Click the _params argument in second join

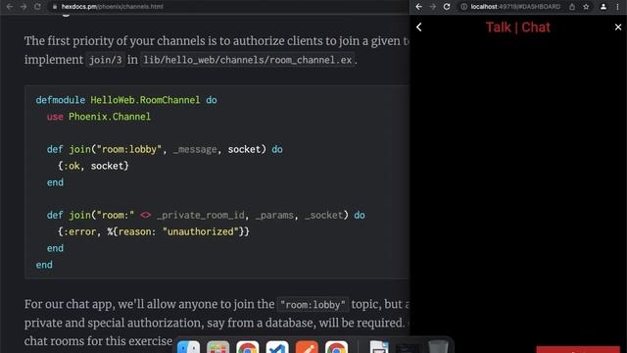click(x=274, y=216)
